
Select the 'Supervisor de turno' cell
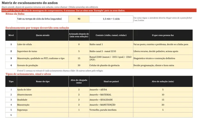coord(43,52)
